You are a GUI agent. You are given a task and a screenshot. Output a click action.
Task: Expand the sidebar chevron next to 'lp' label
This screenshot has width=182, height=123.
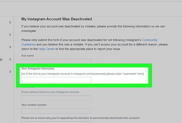[x=10, y=59]
